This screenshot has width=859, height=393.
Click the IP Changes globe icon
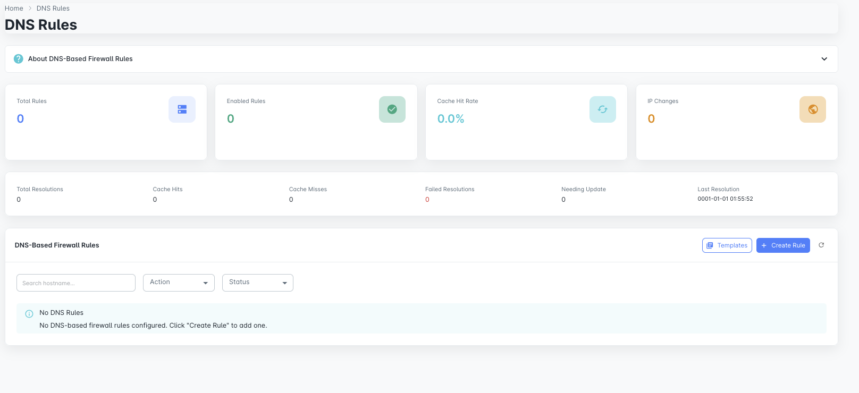pos(813,109)
